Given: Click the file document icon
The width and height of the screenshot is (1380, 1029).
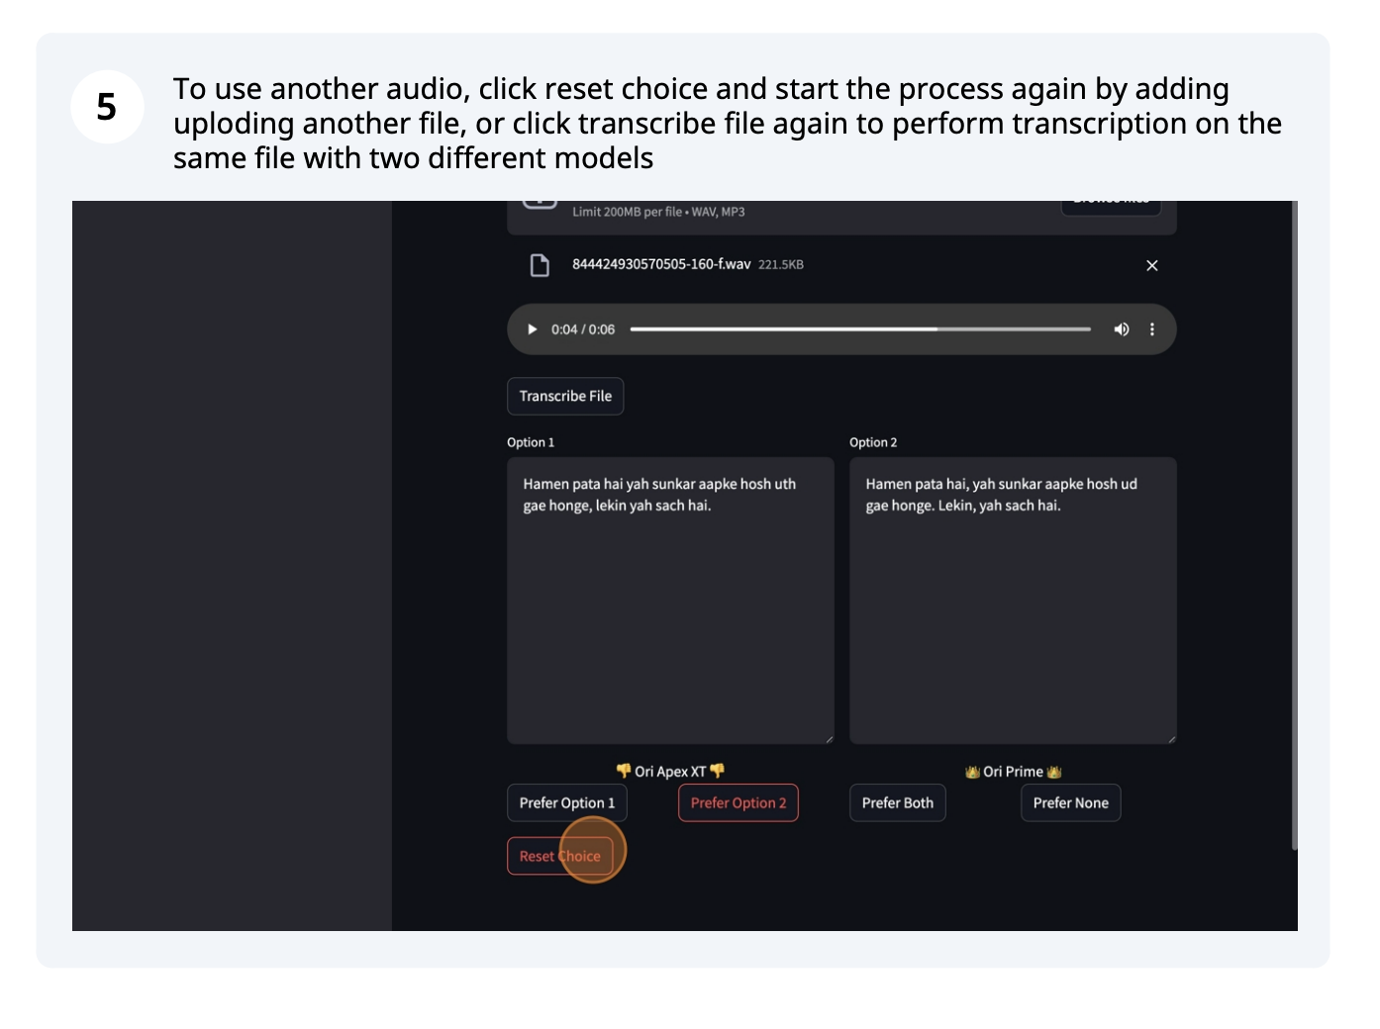Looking at the screenshot, I should click(540, 265).
